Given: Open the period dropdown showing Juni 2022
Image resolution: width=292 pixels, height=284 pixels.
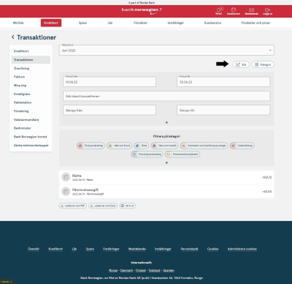Looking at the screenshot, I should pyautogui.click(x=166, y=50).
